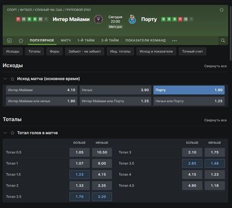Filter by Тоталы chip

click(x=34, y=51)
